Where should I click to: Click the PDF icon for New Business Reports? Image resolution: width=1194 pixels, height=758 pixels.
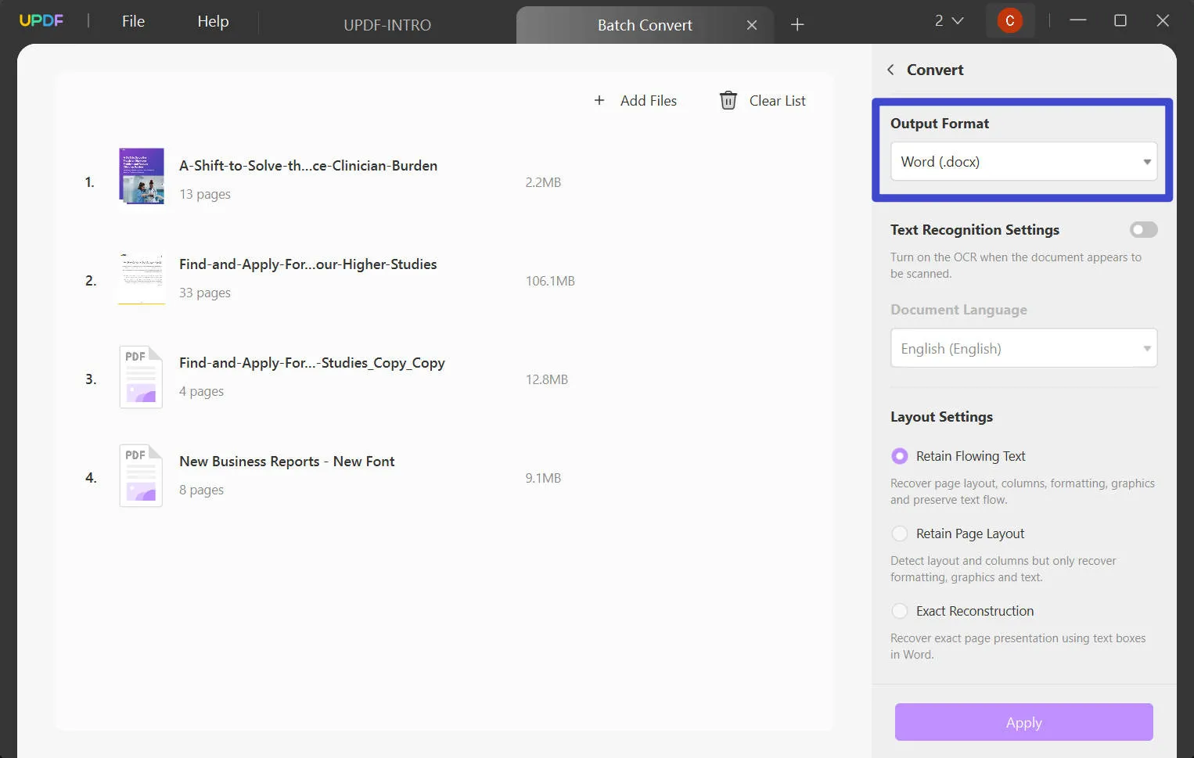click(141, 476)
